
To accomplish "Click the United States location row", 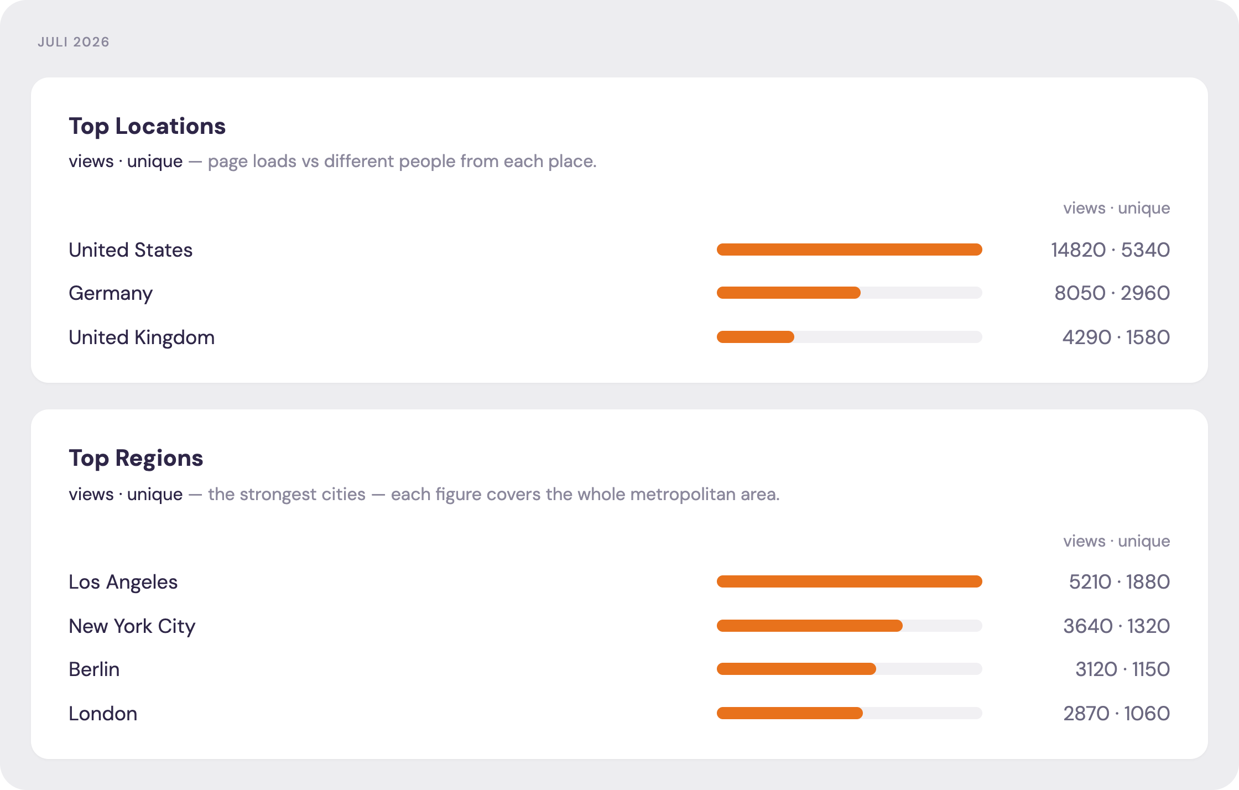I will coord(619,250).
